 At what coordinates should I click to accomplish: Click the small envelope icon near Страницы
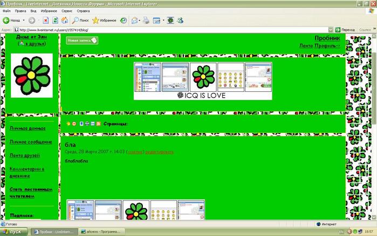coord(93,124)
